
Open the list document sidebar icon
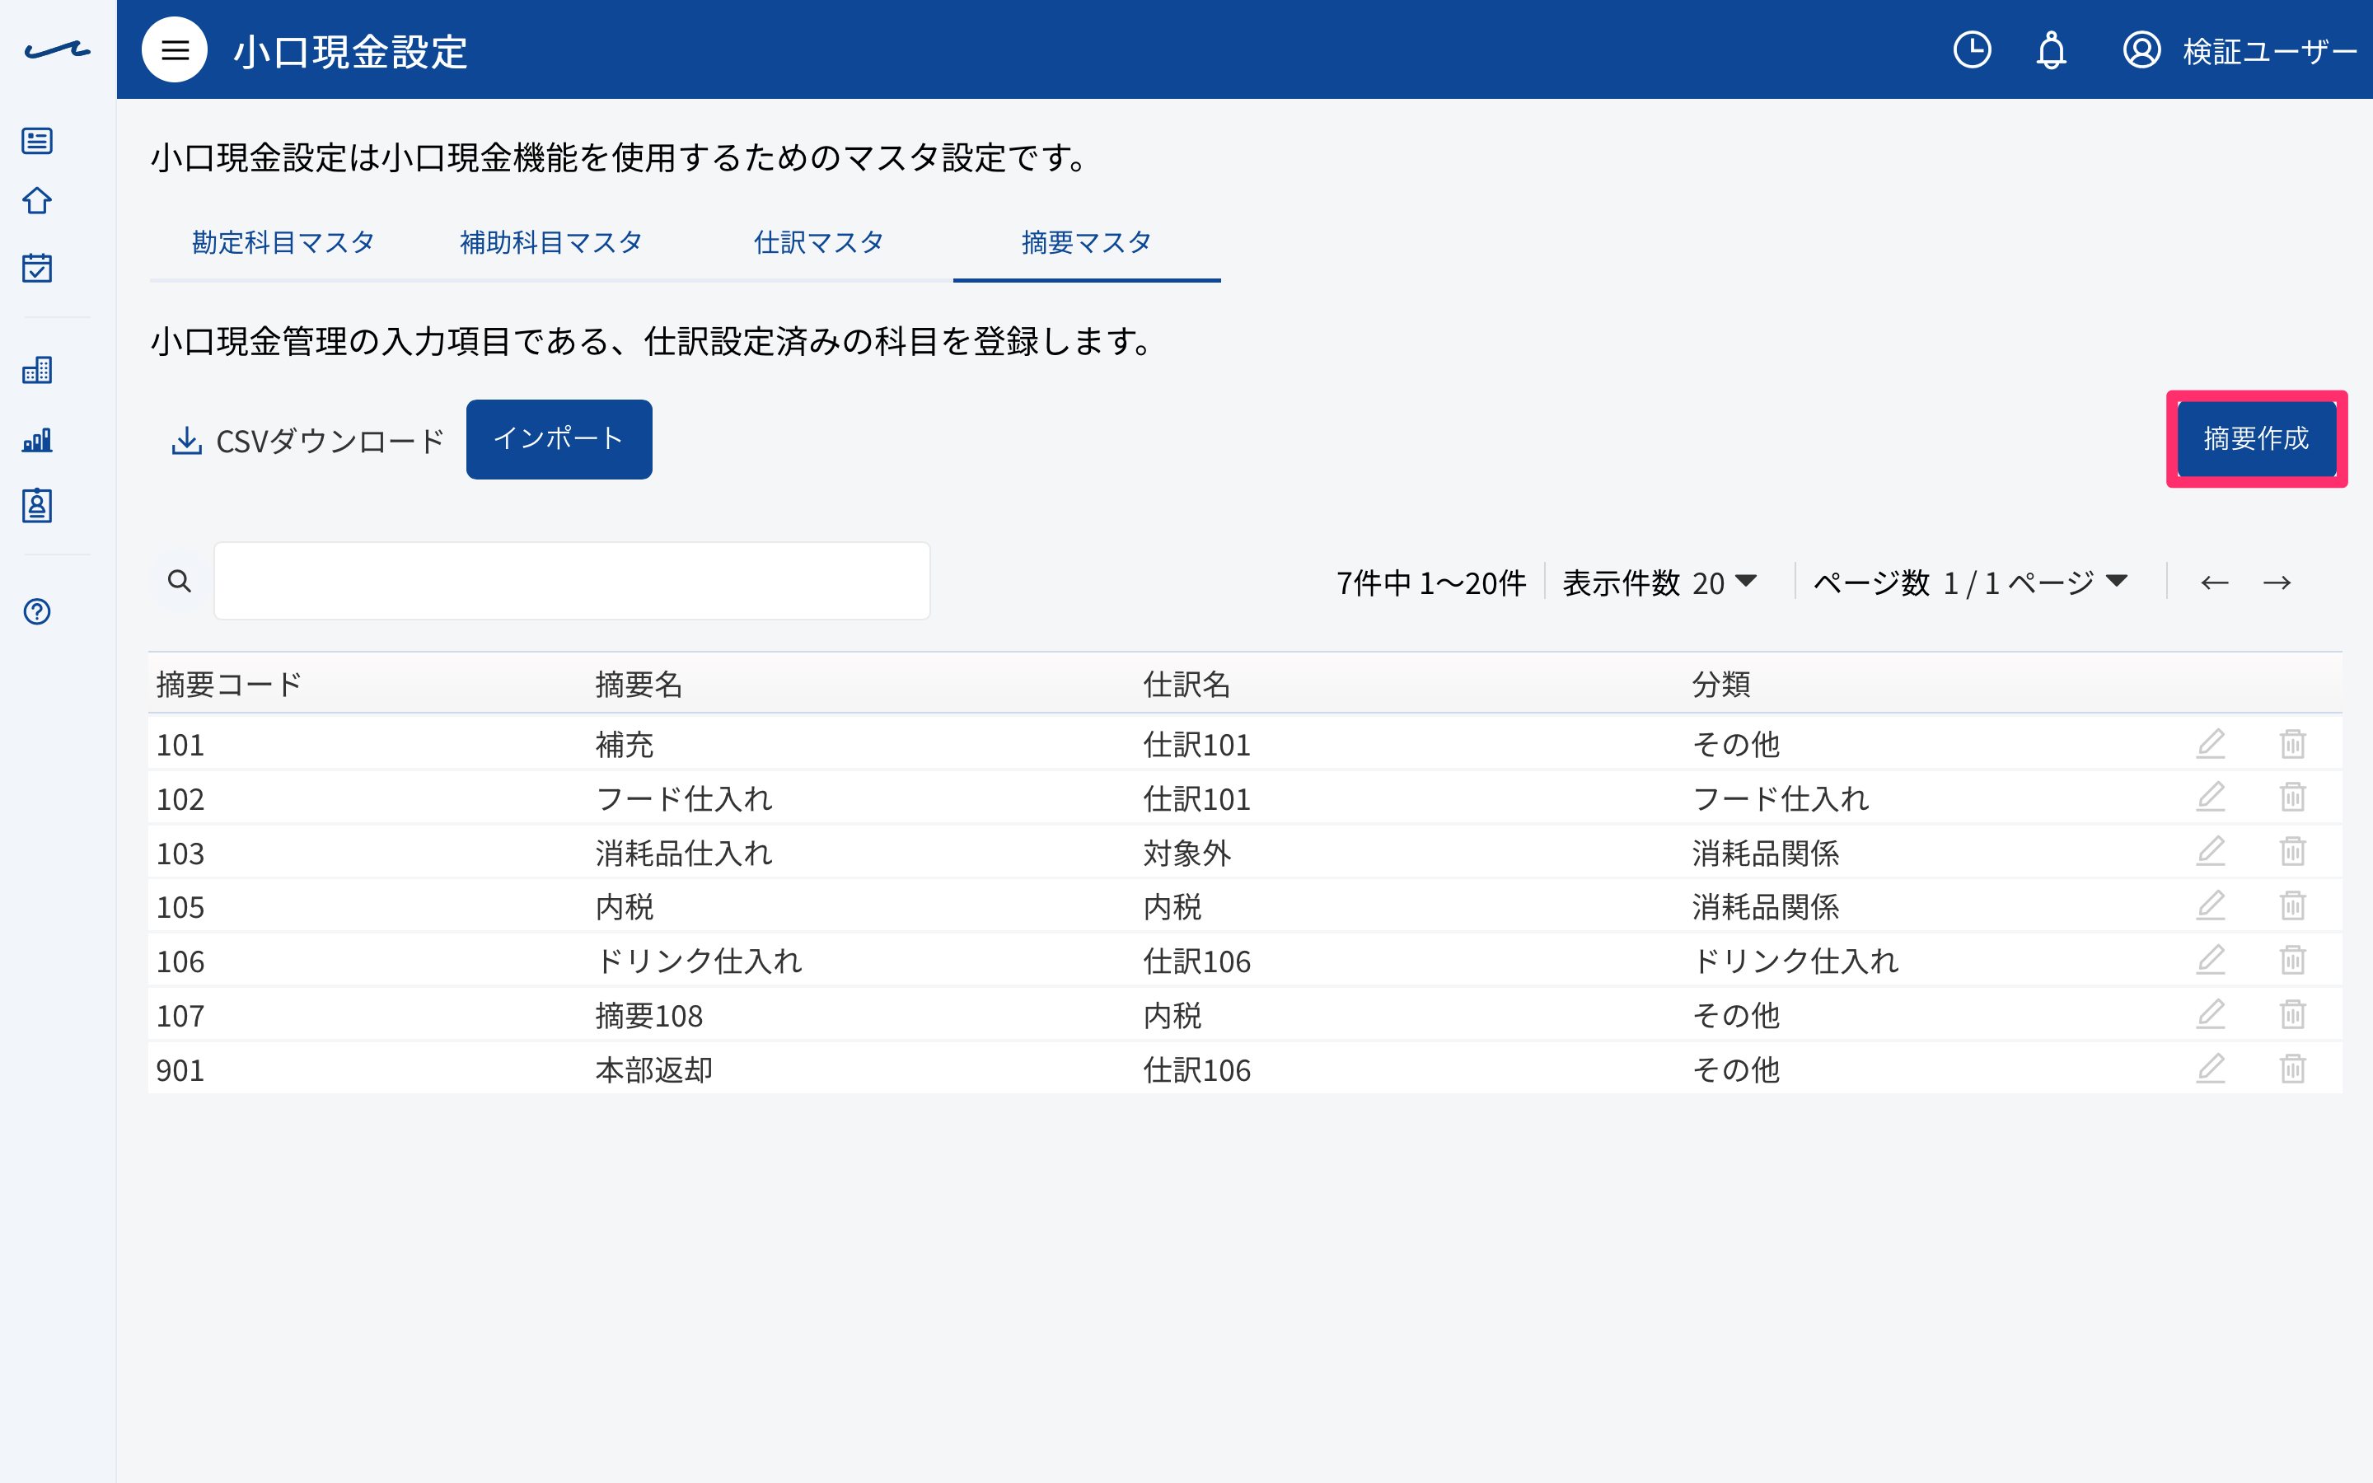[x=37, y=141]
